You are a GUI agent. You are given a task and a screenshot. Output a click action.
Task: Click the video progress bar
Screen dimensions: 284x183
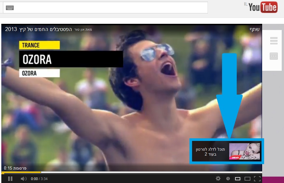130,172
